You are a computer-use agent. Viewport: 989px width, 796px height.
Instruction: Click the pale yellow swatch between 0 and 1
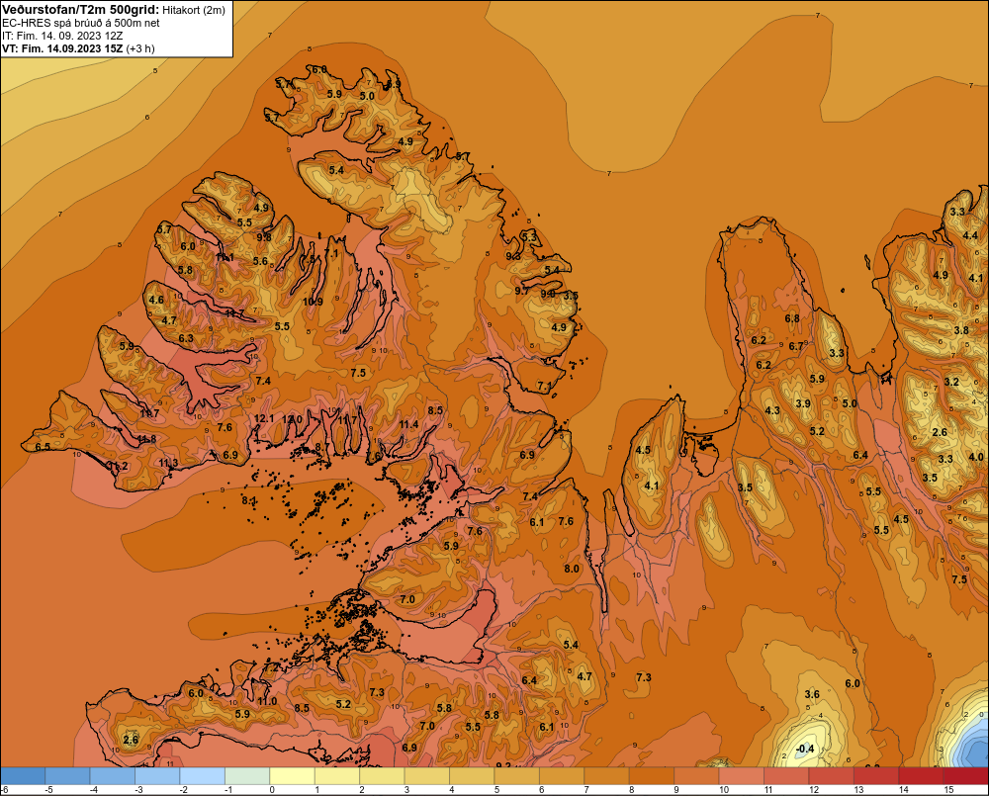(292, 776)
